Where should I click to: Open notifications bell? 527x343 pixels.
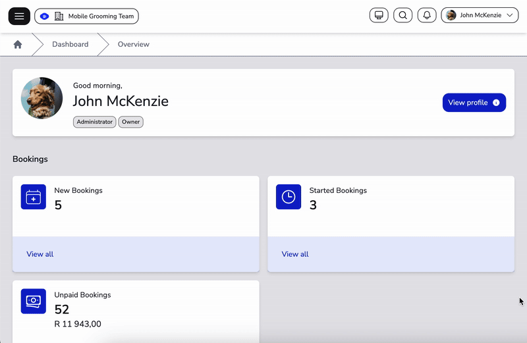[427, 16]
